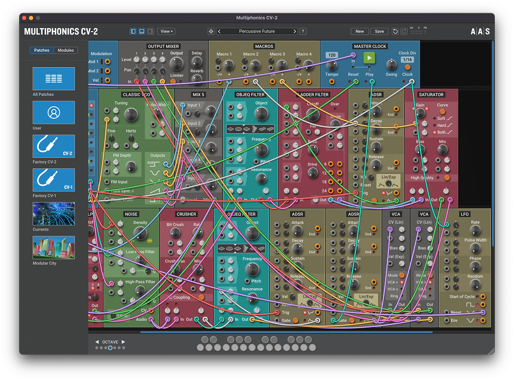Open the Factory CV-1 bank tile
This screenshot has height=380, width=514.
54,180
